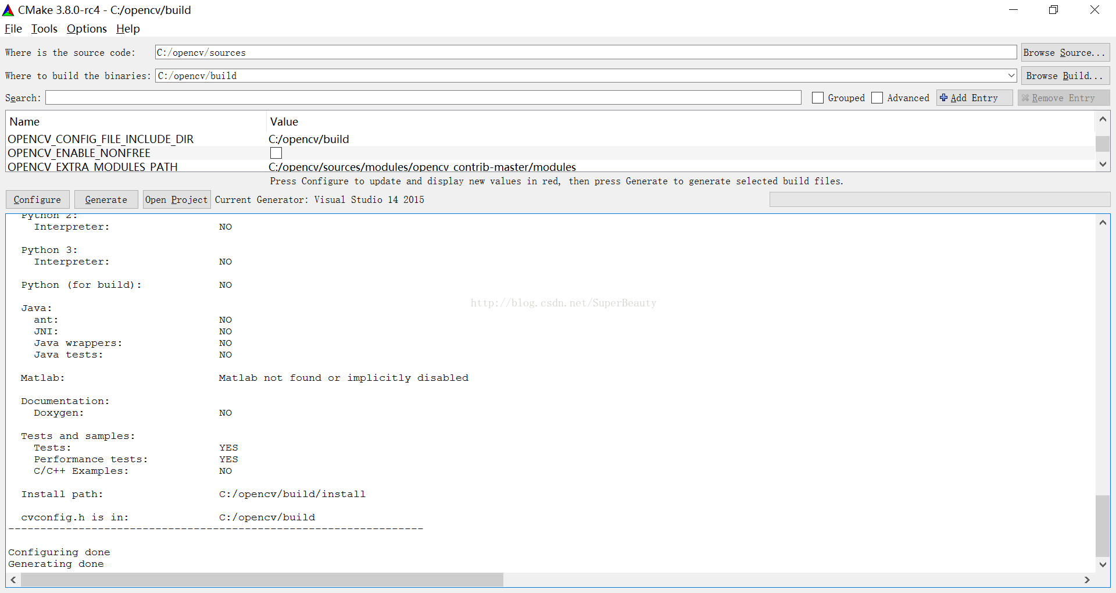This screenshot has width=1116, height=593.
Task: Click the cvconfig.h is in line
Action: click(168, 517)
